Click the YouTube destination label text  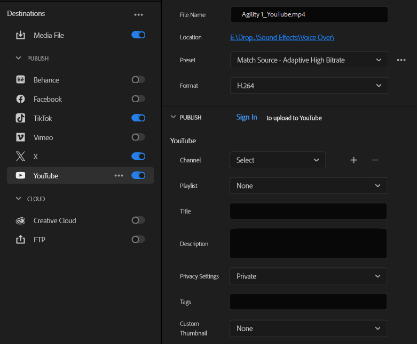click(46, 176)
